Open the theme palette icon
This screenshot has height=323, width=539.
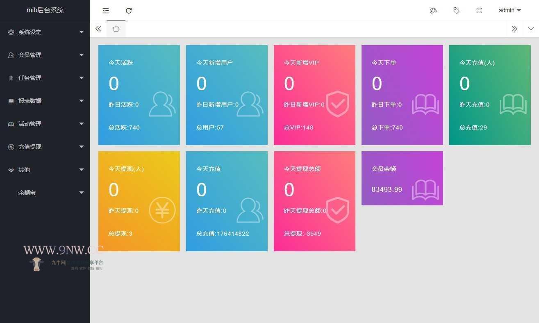coord(433,11)
